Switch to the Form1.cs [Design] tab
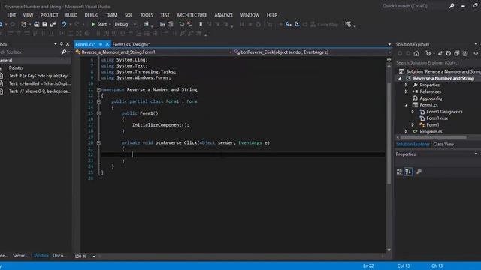The height and width of the screenshot is (270, 481). [131, 44]
